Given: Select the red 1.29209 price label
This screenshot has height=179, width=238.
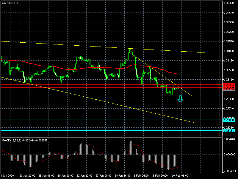Looking at the screenshot, I should tap(229, 88).
